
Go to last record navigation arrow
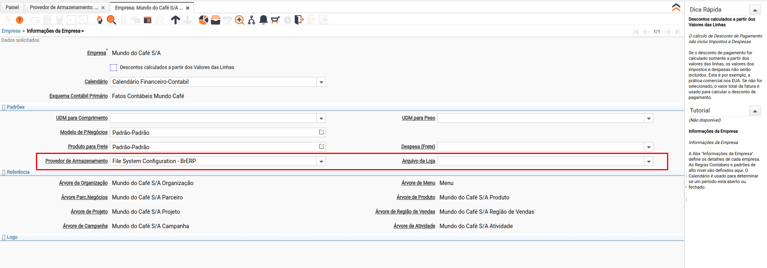tap(678, 32)
